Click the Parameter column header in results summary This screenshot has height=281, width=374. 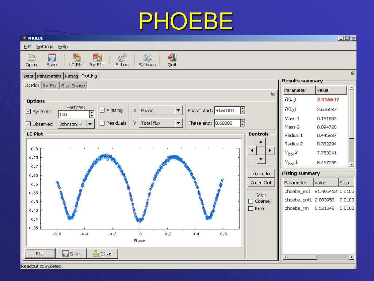click(x=299, y=90)
